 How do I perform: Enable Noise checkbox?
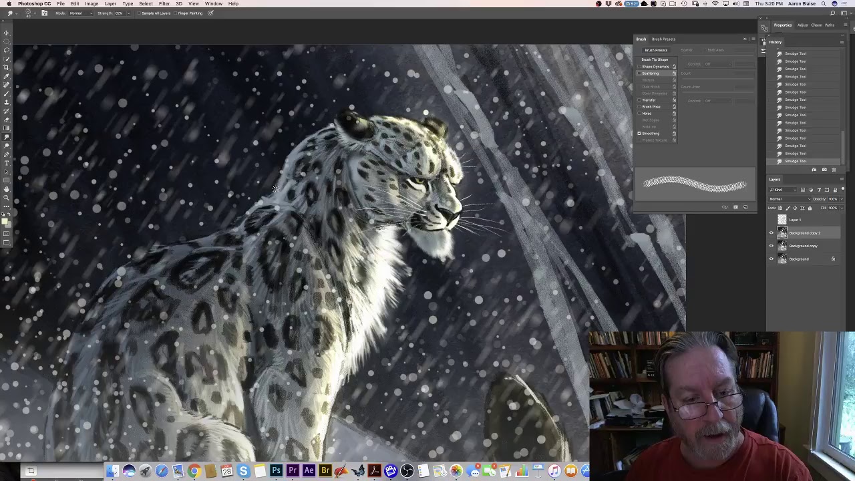[x=639, y=113]
